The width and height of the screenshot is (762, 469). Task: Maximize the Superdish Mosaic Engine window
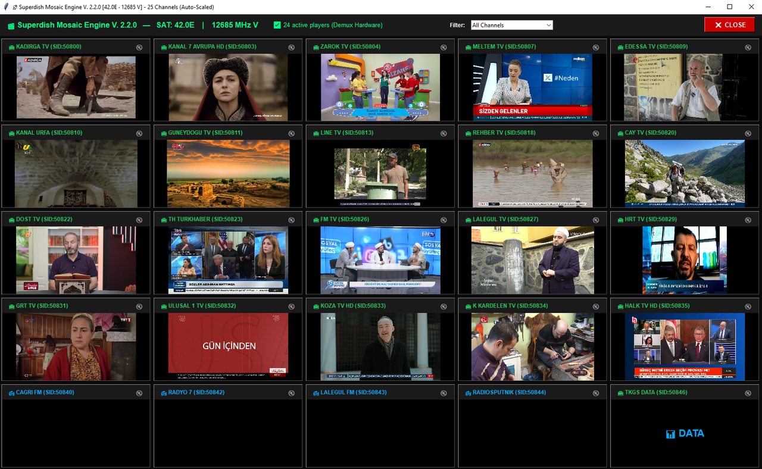pyautogui.click(x=729, y=7)
